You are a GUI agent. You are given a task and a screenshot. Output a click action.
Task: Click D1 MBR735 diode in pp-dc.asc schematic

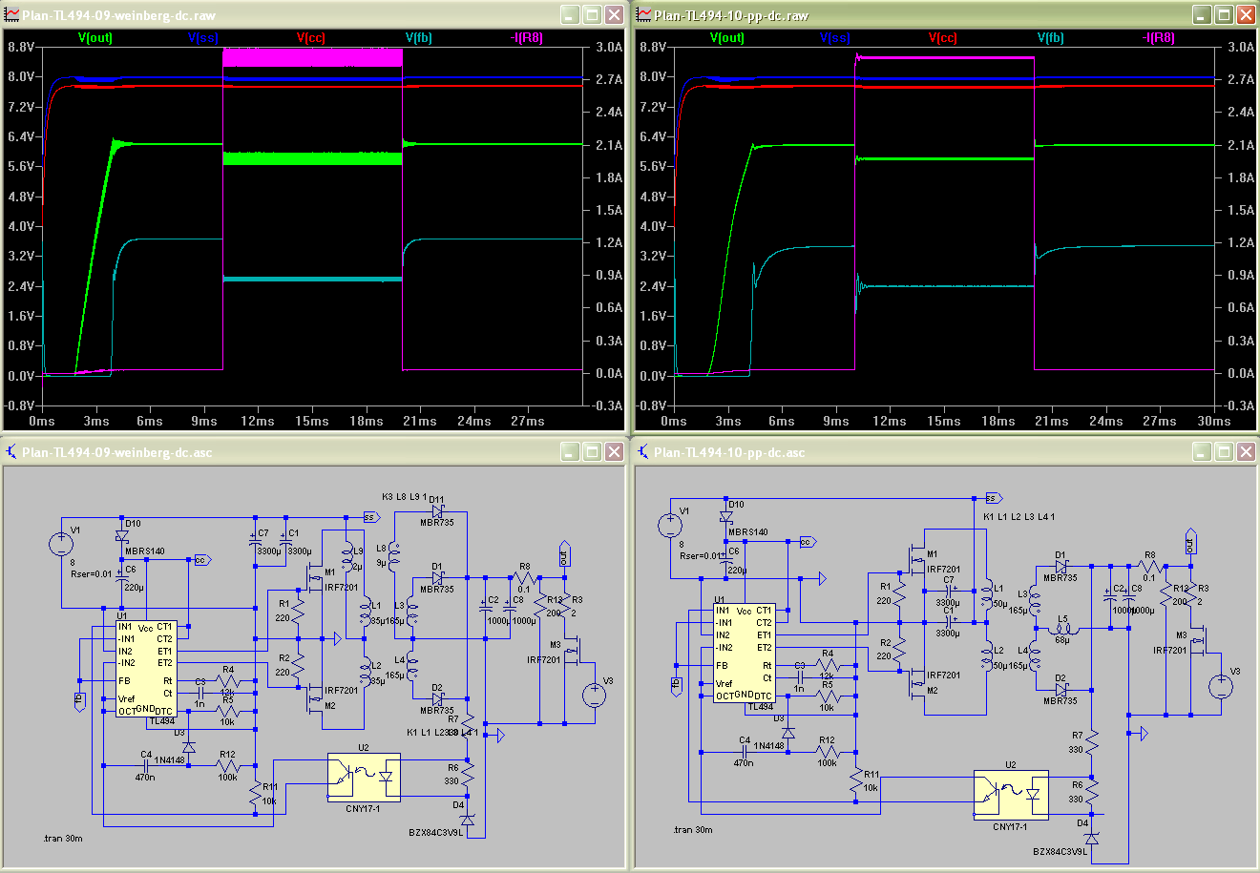point(1060,566)
